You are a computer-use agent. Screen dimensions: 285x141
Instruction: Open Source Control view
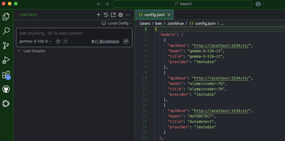[6, 45]
